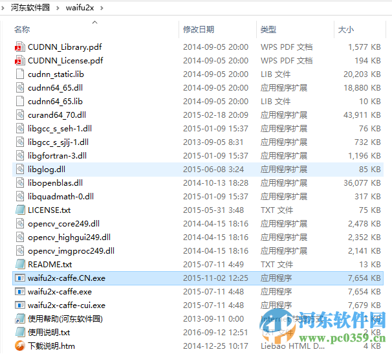Viewport: 392px width, 354px height.
Task: Expand the chevron after waifu2x breadcrumb
Action: [x=102, y=8]
